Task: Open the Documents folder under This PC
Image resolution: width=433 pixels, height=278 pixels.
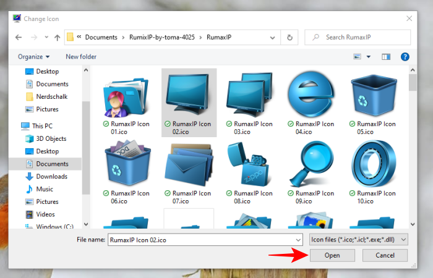Action: tap(52, 164)
